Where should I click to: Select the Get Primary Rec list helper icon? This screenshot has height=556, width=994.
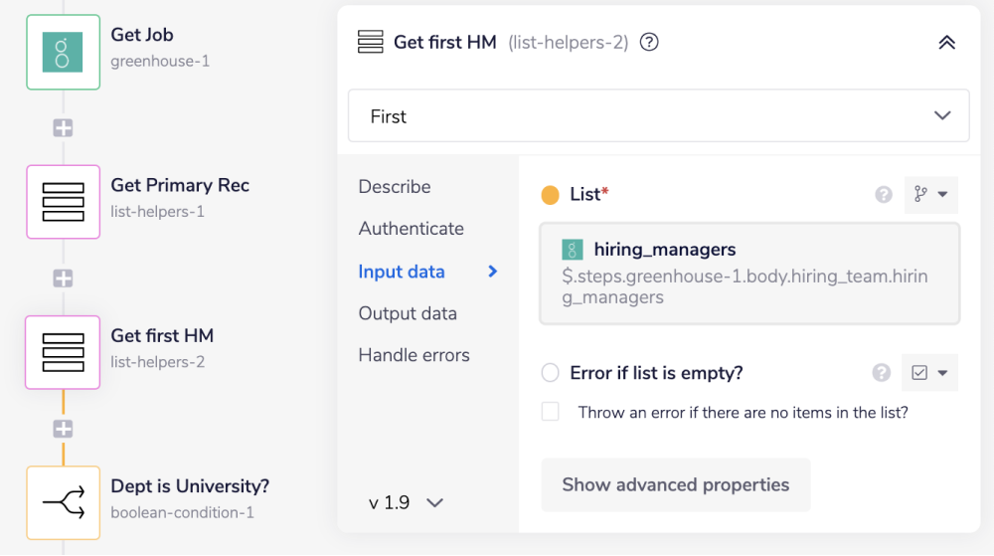pyautogui.click(x=63, y=202)
